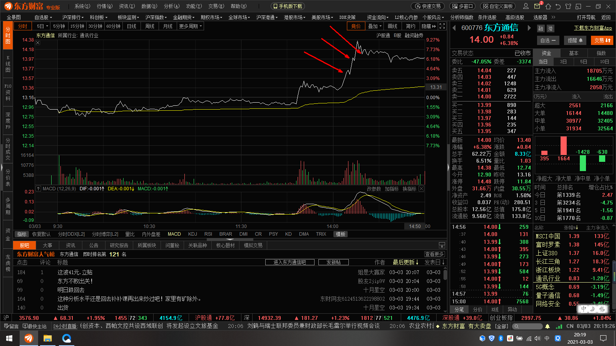Collapse the bottom news panel icon
The image size is (616, 346).
click(x=442, y=245)
